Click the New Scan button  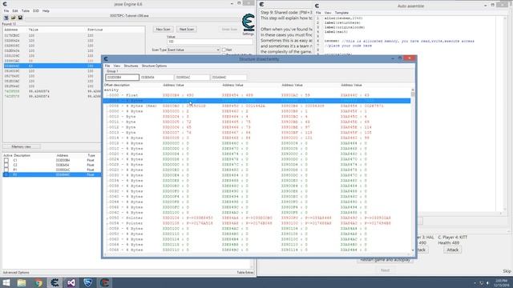163,30
